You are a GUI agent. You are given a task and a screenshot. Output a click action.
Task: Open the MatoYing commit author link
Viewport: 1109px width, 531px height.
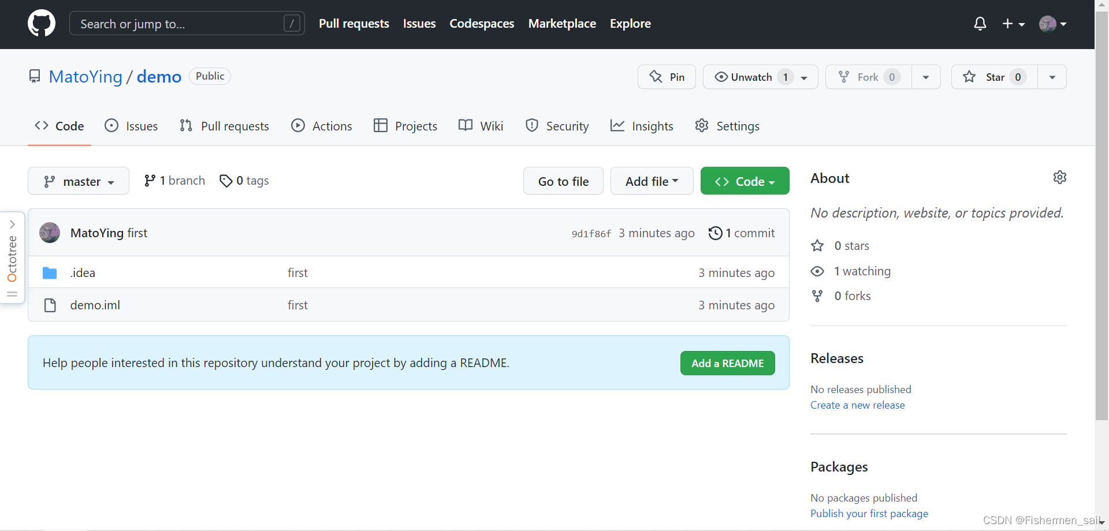[97, 233]
